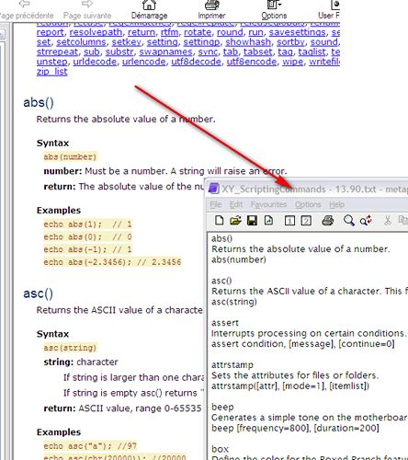The image size is (408, 460).
Task: Follow the settingp link
Action: click(x=201, y=42)
